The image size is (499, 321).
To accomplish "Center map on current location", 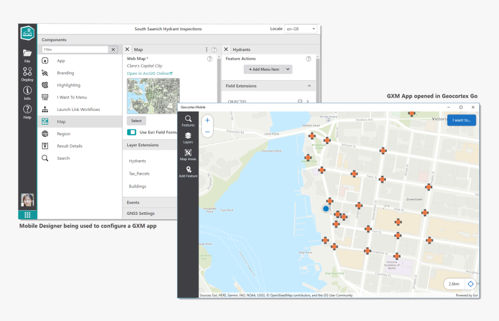I will pyautogui.click(x=471, y=284).
